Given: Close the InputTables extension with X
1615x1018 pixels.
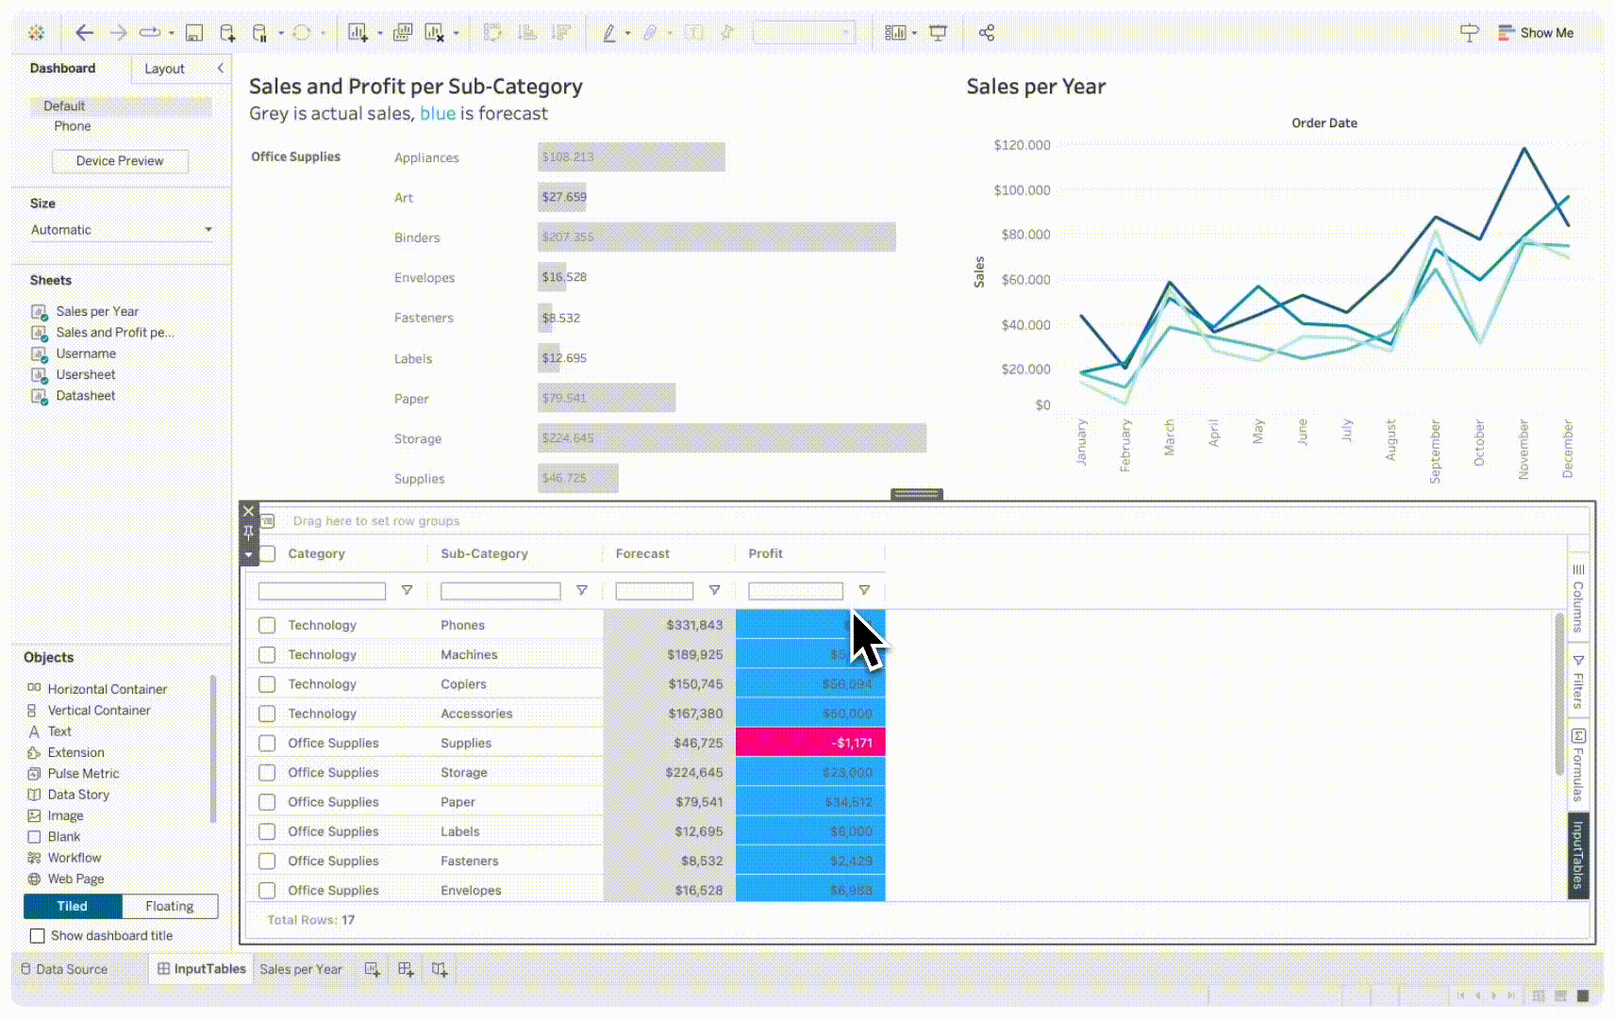Looking at the screenshot, I should (249, 512).
